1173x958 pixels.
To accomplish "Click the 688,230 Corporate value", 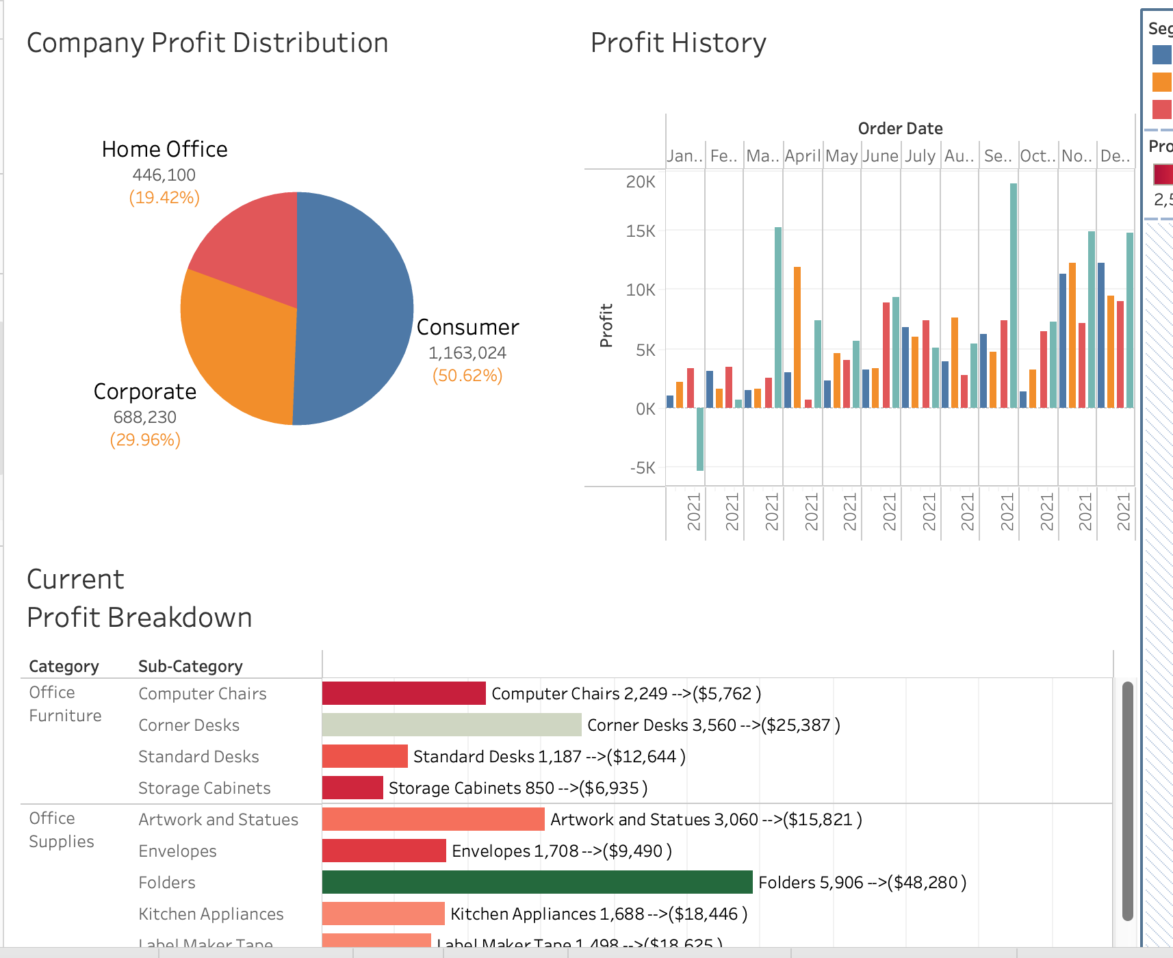I will coord(145,417).
